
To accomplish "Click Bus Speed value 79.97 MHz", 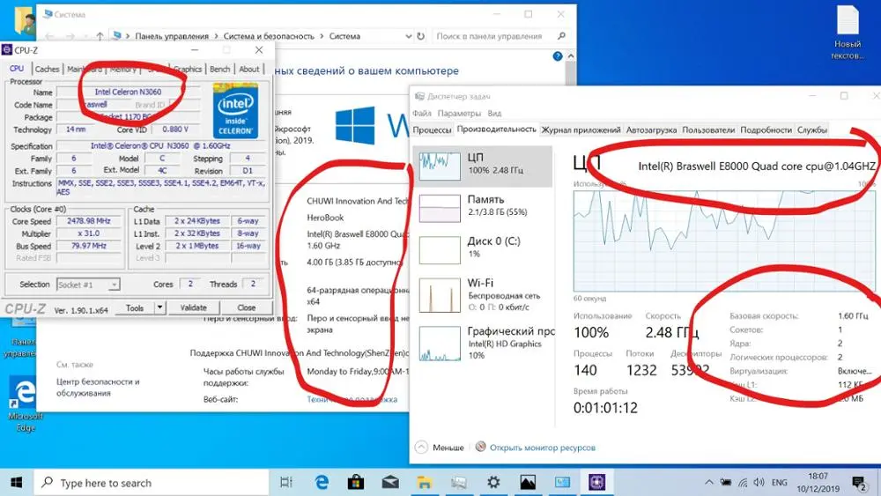I will click(x=89, y=246).
